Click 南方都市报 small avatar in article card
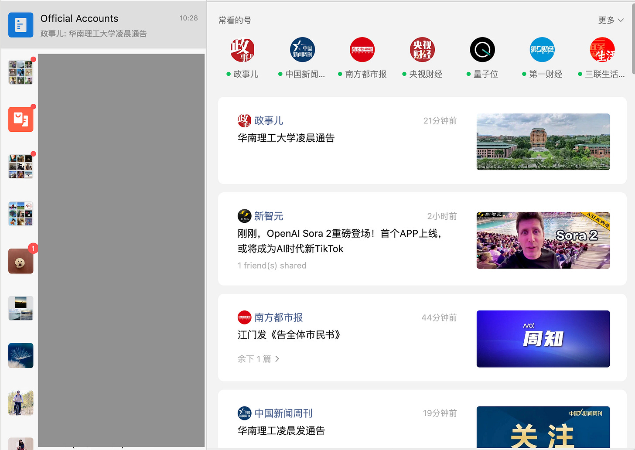This screenshot has width=635, height=450. pyautogui.click(x=244, y=317)
